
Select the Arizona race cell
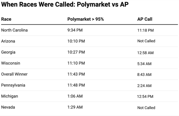[8, 41]
